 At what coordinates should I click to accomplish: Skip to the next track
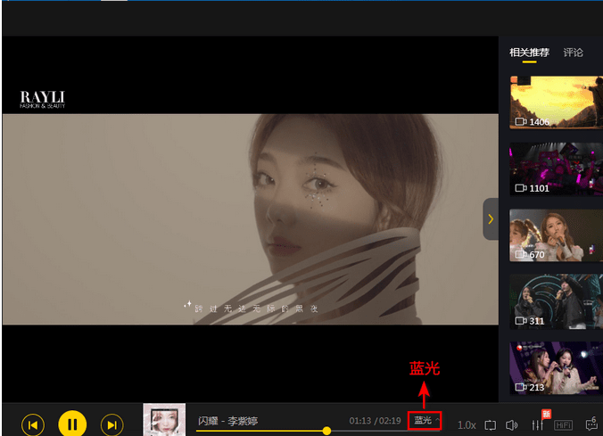coord(112,424)
